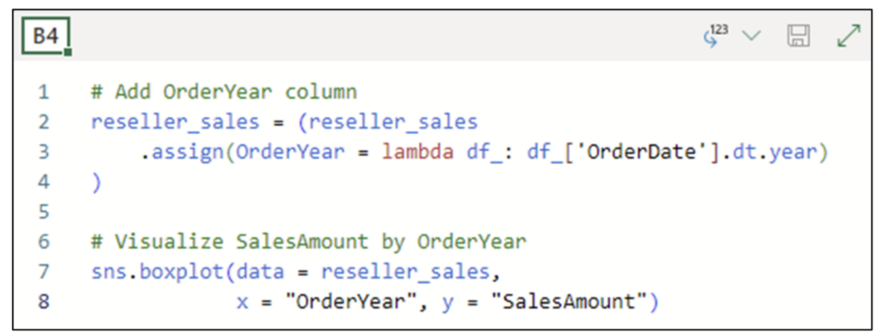Click the closing parenthesis on line 4
This screenshot has width=890, height=336.
(x=96, y=182)
